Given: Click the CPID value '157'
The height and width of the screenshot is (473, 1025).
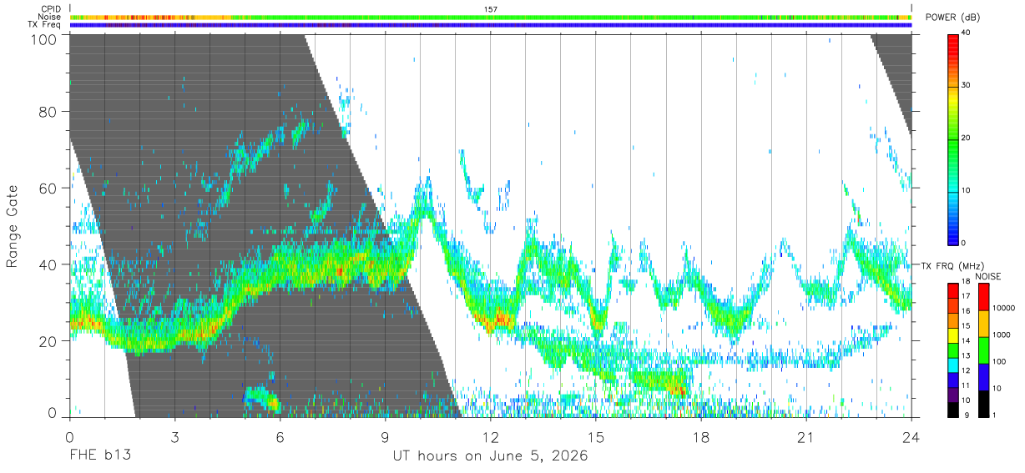Looking at the screenshot, I should point(491,9).
